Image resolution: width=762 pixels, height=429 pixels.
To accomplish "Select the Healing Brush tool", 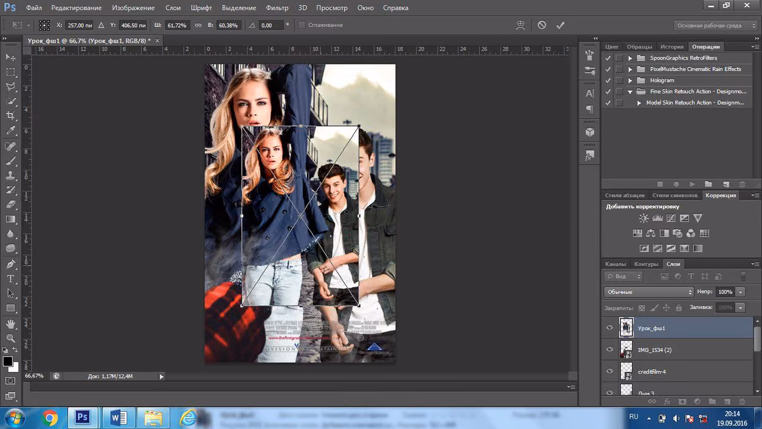I will (x=11, y=146).
